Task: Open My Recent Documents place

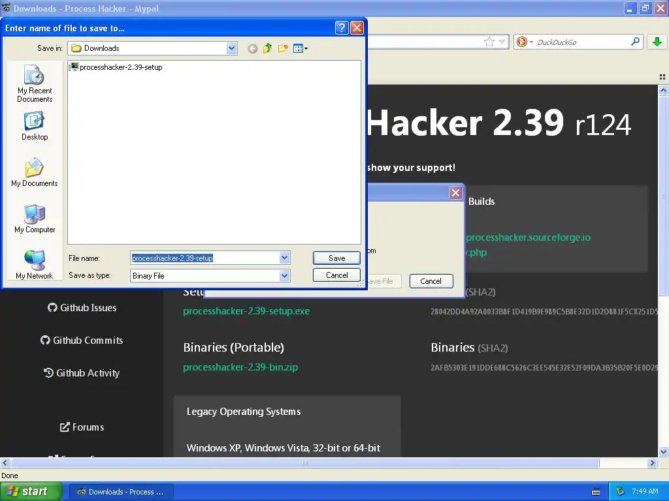Action: pyautogui.click(x=35, y=83)
